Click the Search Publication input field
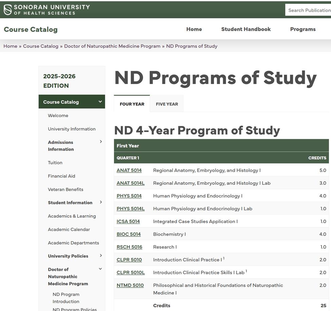The width and height of the screenshot is (331, 311). pyautogui.click(x=308, y=10)
